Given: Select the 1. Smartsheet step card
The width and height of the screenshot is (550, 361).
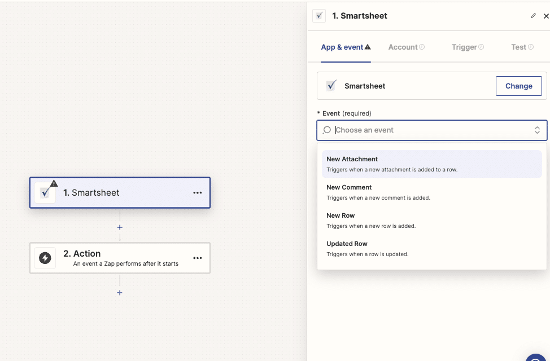Looking at the screenshot, I should coord(120,193).
